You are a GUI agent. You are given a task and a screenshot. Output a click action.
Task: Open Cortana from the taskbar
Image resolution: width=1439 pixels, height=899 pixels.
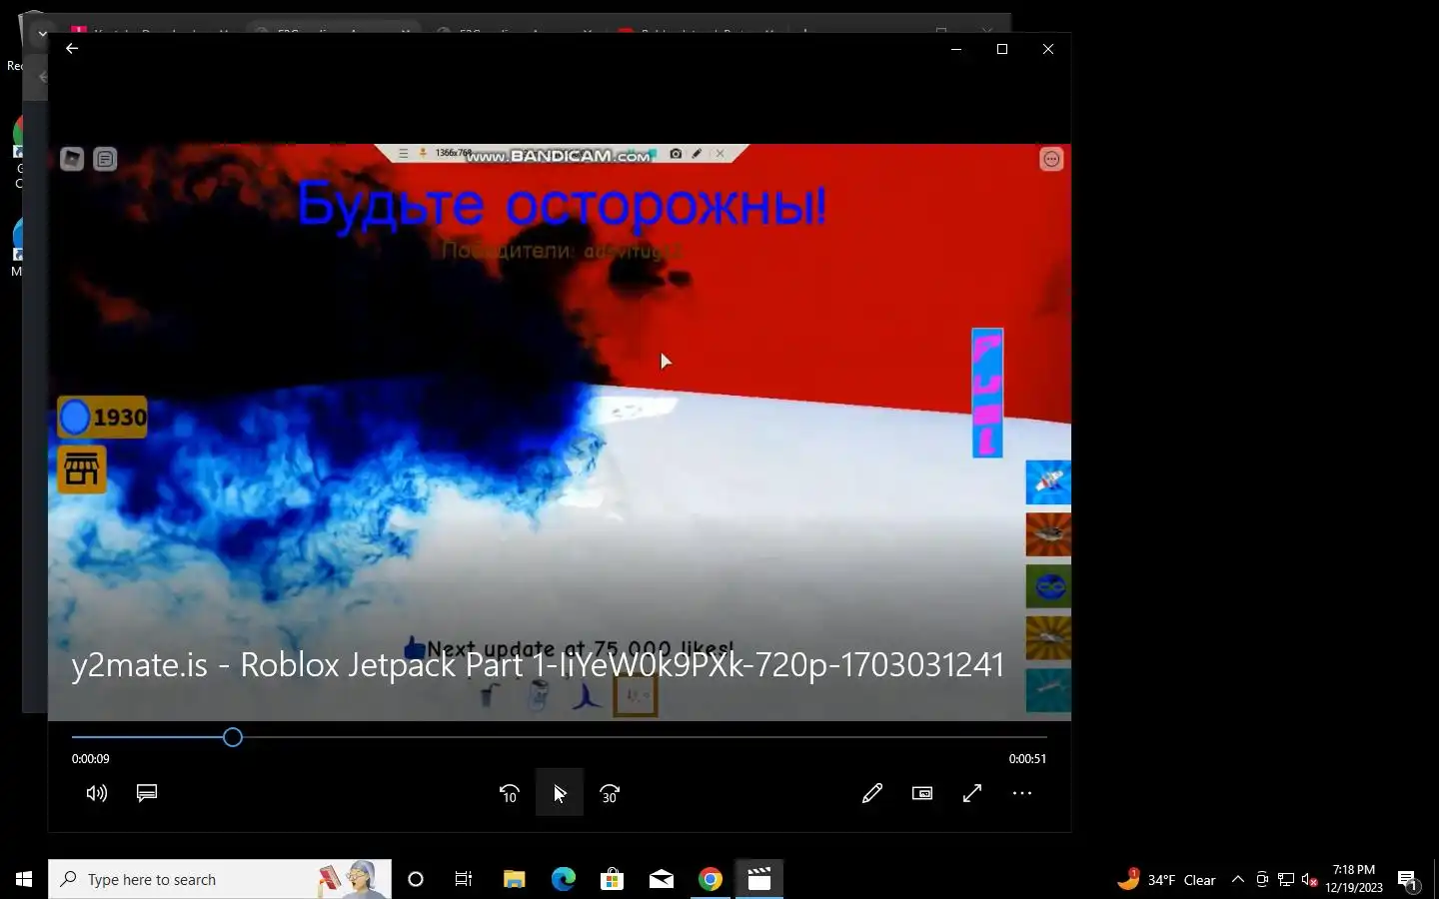416,879
